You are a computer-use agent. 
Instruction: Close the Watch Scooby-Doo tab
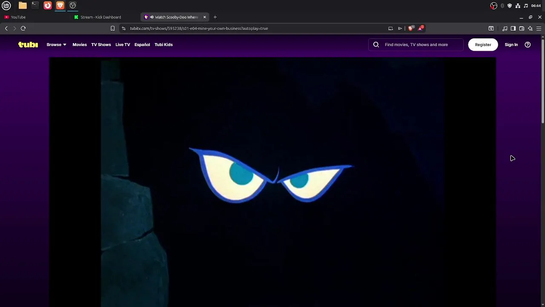(204, 17)
